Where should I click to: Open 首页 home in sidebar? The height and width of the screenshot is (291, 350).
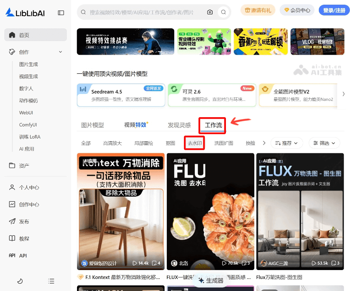35,35
